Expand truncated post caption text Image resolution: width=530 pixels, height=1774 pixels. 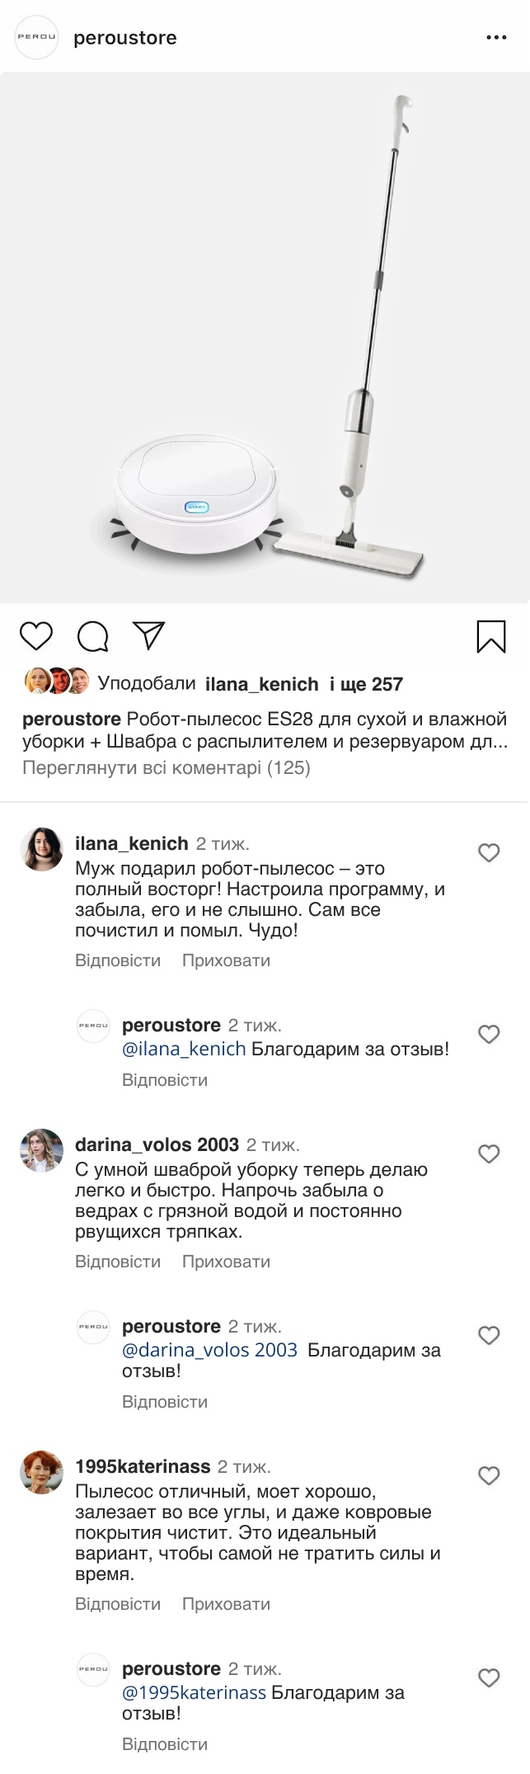(x=495, y=742)
